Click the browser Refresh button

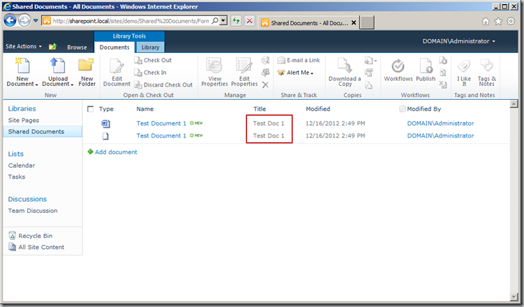pos(236,21)
